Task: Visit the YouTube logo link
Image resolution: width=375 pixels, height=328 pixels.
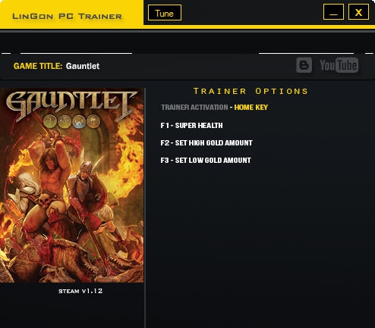Action: tap(339, 65)
